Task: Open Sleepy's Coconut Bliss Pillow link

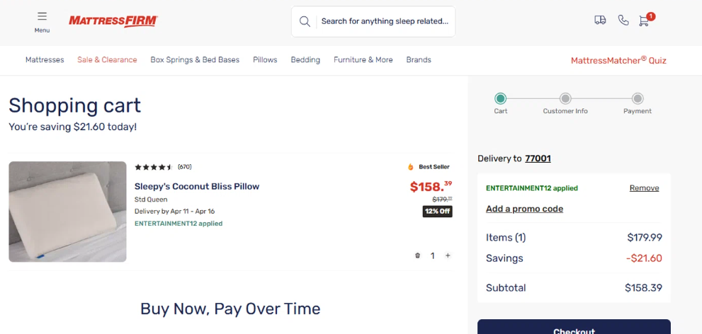Action: pyautogui.click(x=197, y=186)
